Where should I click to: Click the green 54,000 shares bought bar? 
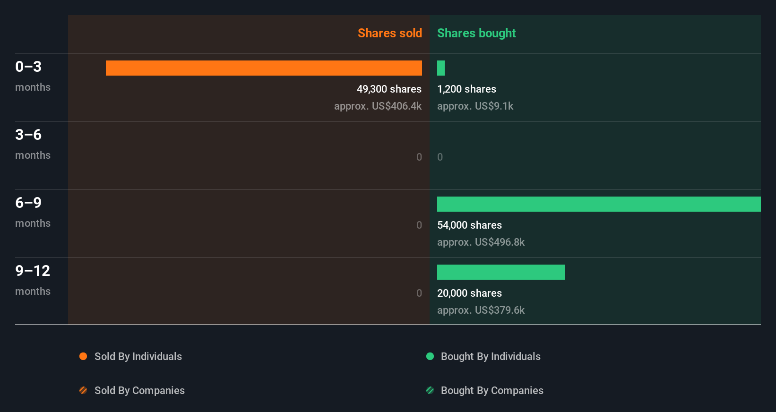[x=599, y=204]
